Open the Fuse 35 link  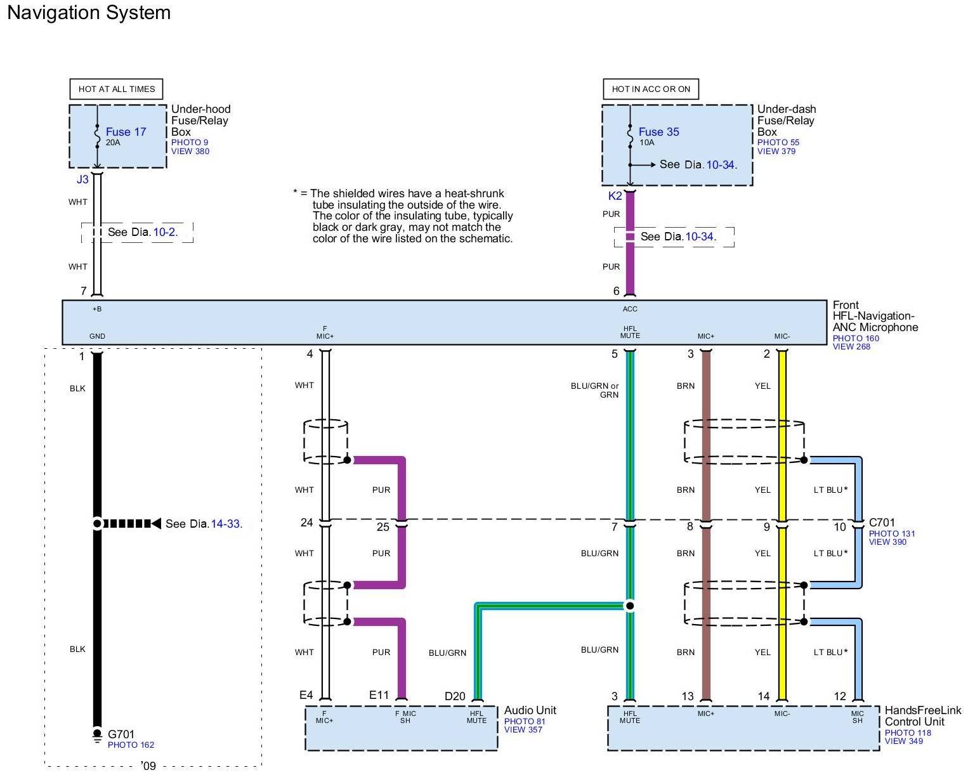click(x=658, y=132)
